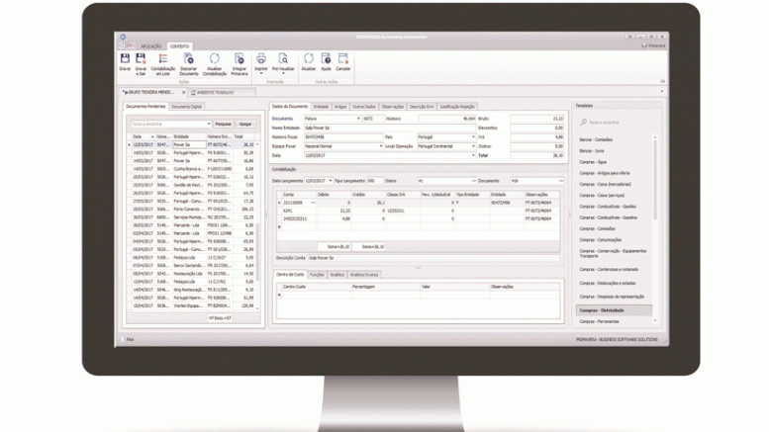Switch to the APLICAÇÃO ribbon tab
The width and height of the screenshot is (769, 432).
tap(151, 46)
